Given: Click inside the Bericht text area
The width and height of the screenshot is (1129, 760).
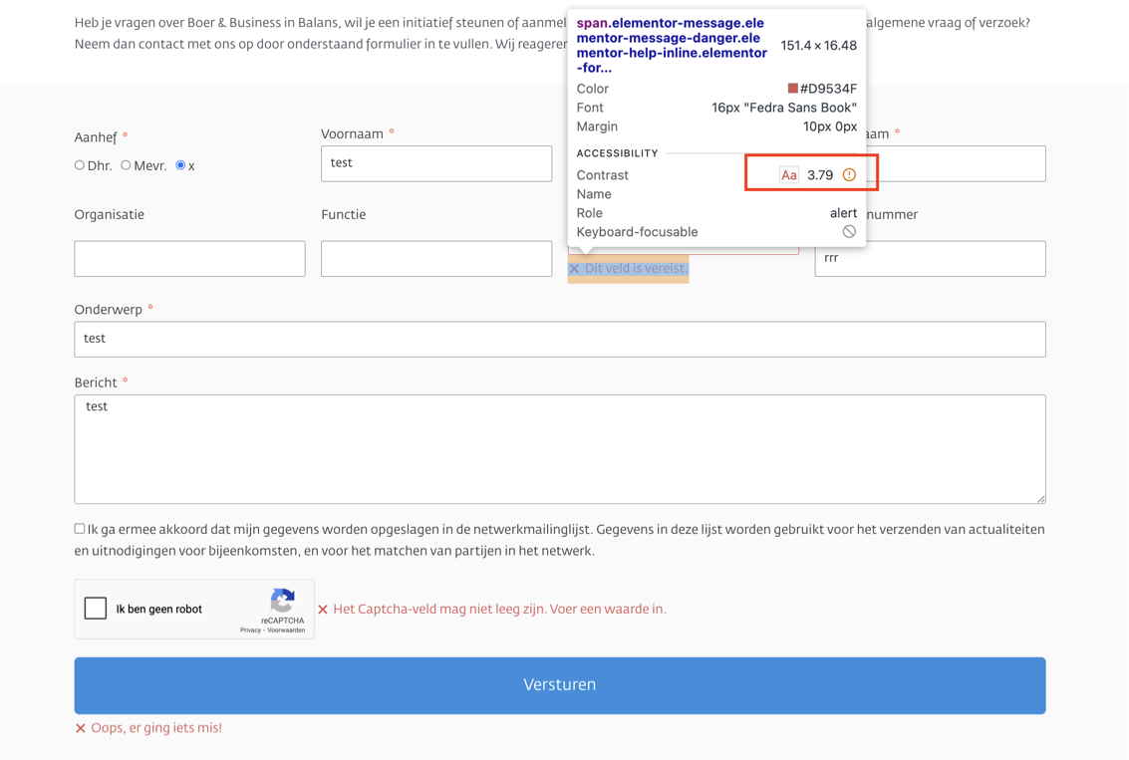Looking at the screenshot, I should 559,448.
